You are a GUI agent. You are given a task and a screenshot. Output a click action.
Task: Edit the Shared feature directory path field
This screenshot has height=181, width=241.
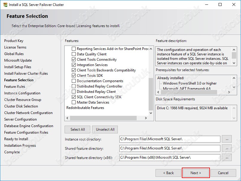pos(170,149)
